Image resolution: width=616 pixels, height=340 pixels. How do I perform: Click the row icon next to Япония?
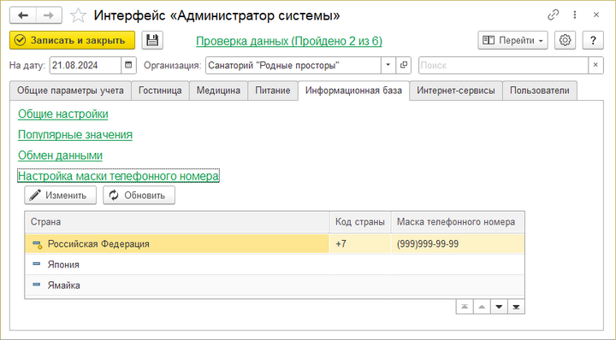click(x=37, y=264)
